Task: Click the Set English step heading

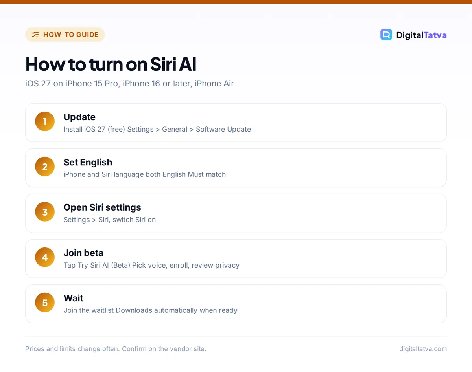Action: click(88, 162)
